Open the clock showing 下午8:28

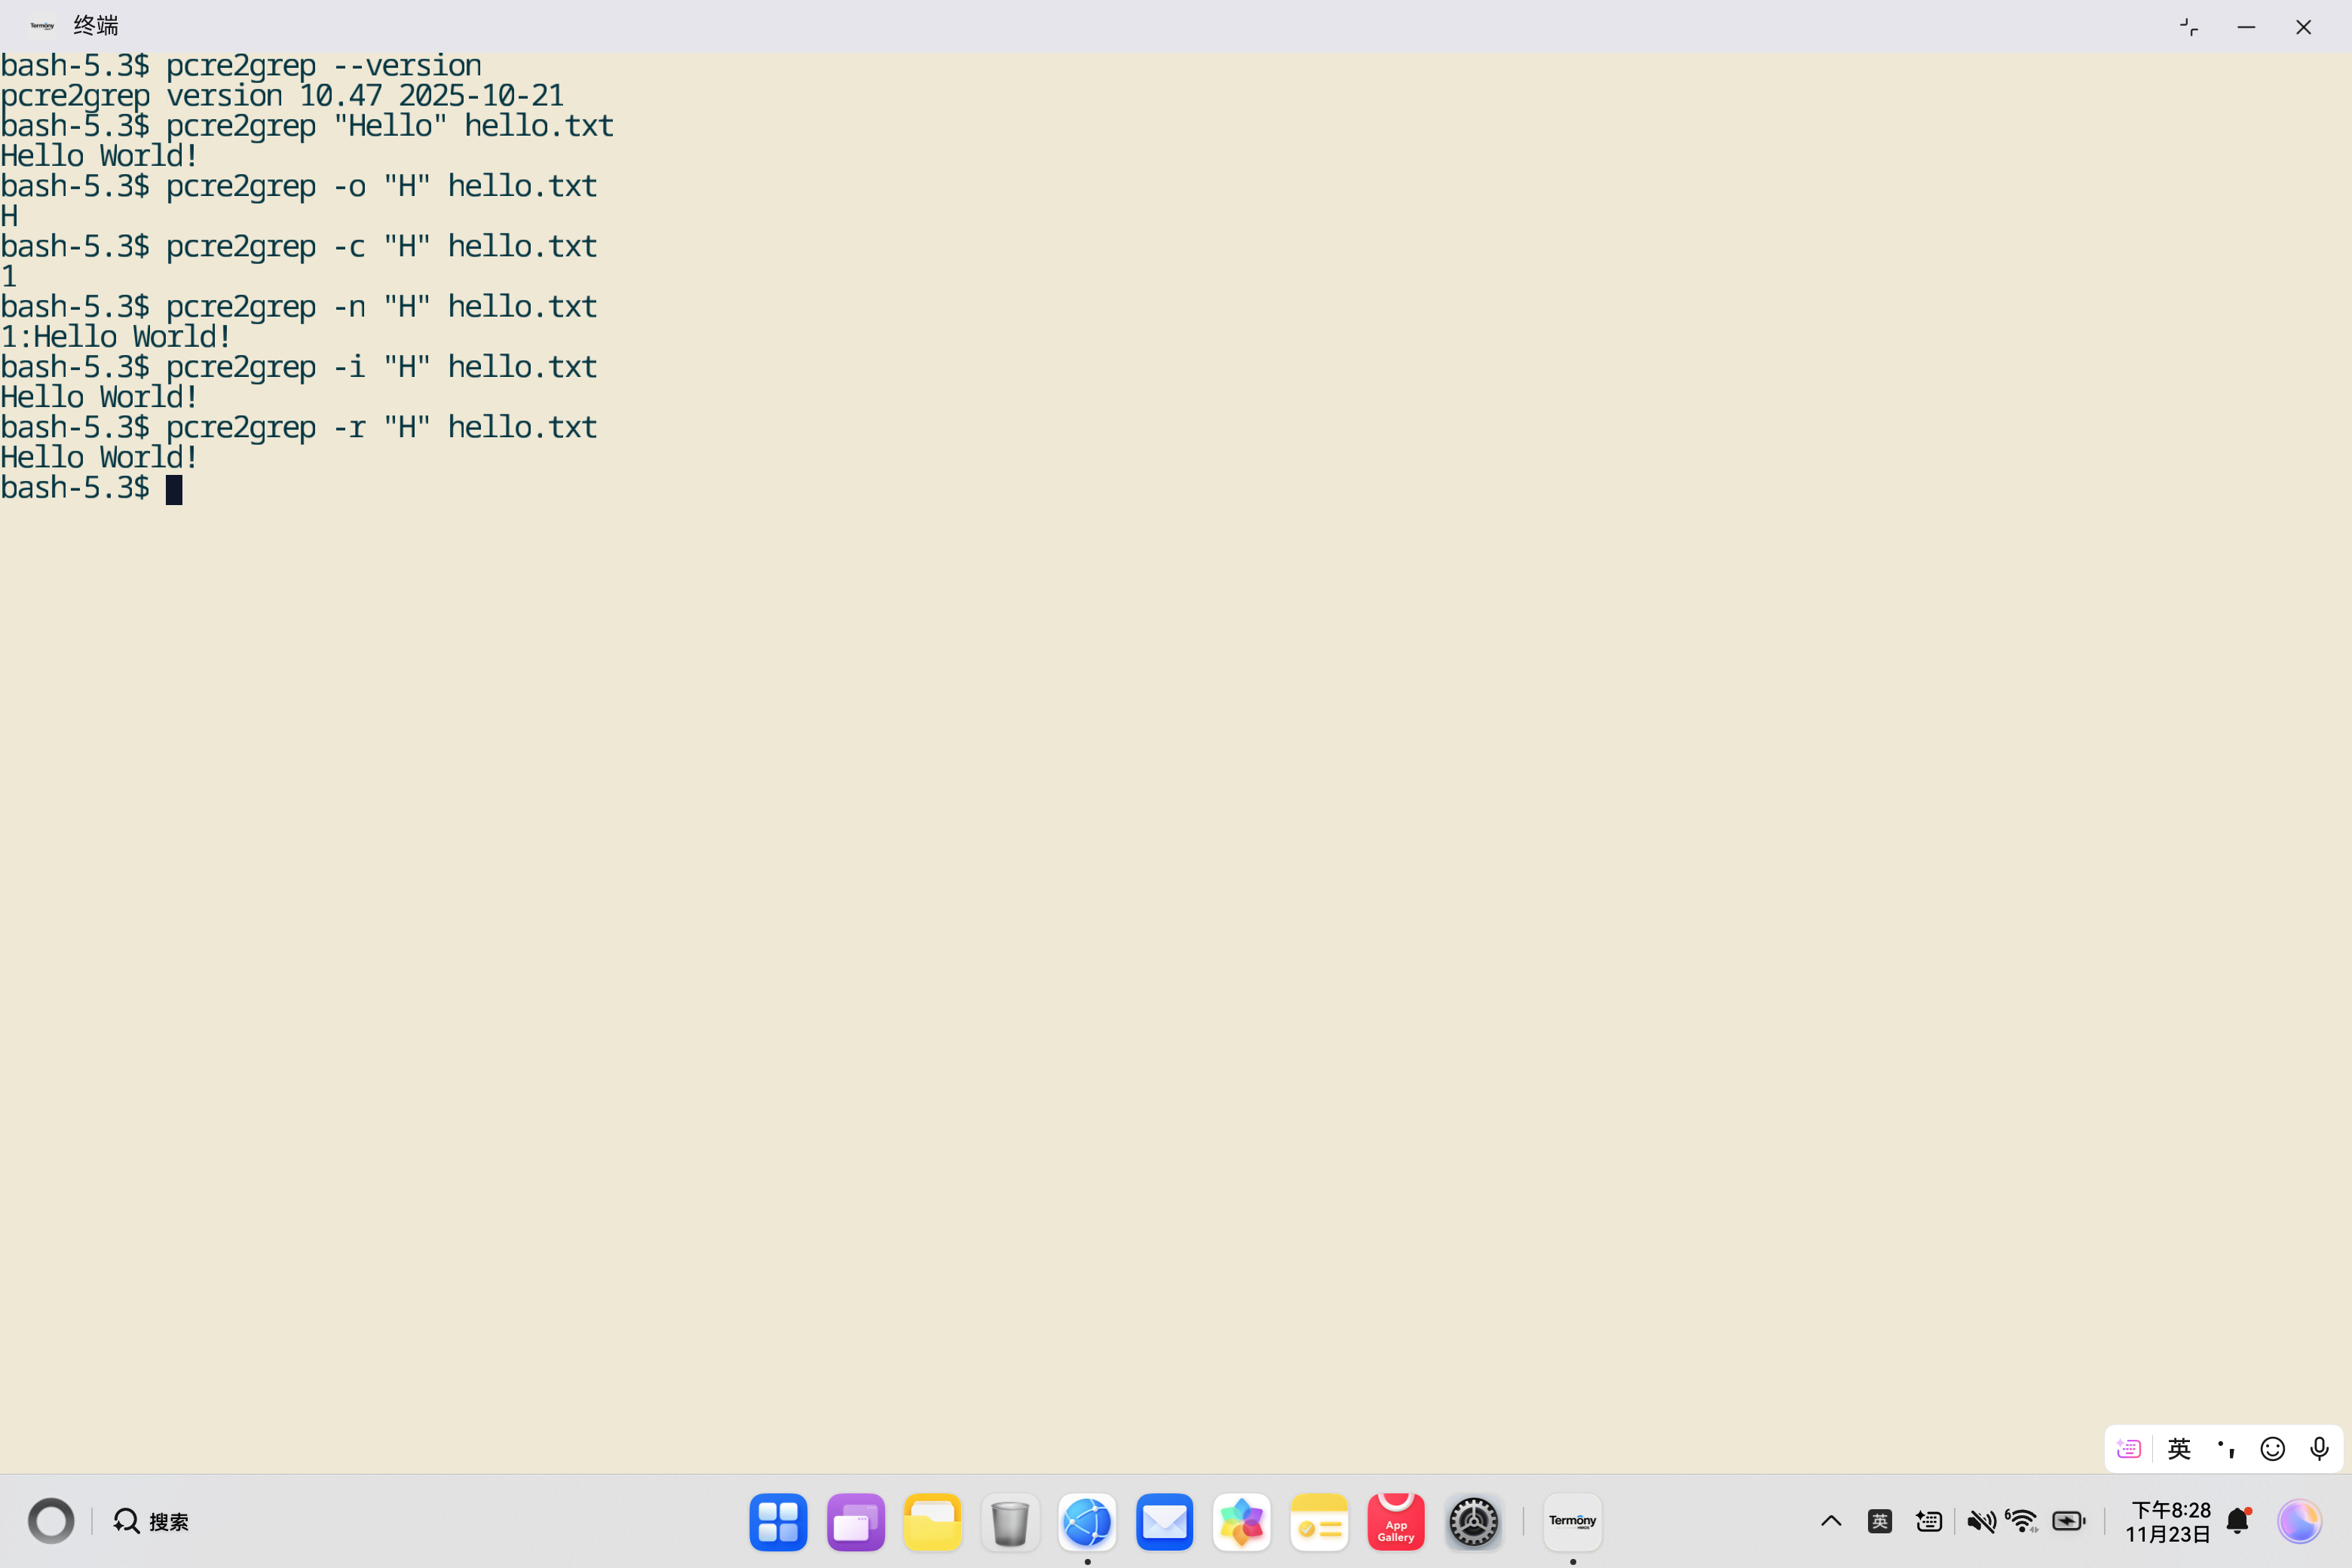pyautogui.click(x=2168, y=1521)
